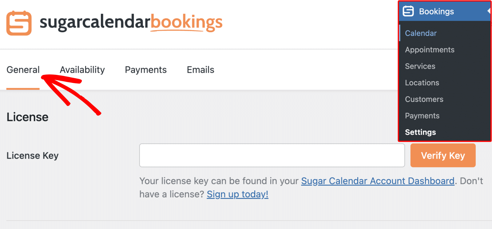The width and height of the screenshot is (492, 229).
Task: Open the Appointments menu item
Action: tap(430, 49)
